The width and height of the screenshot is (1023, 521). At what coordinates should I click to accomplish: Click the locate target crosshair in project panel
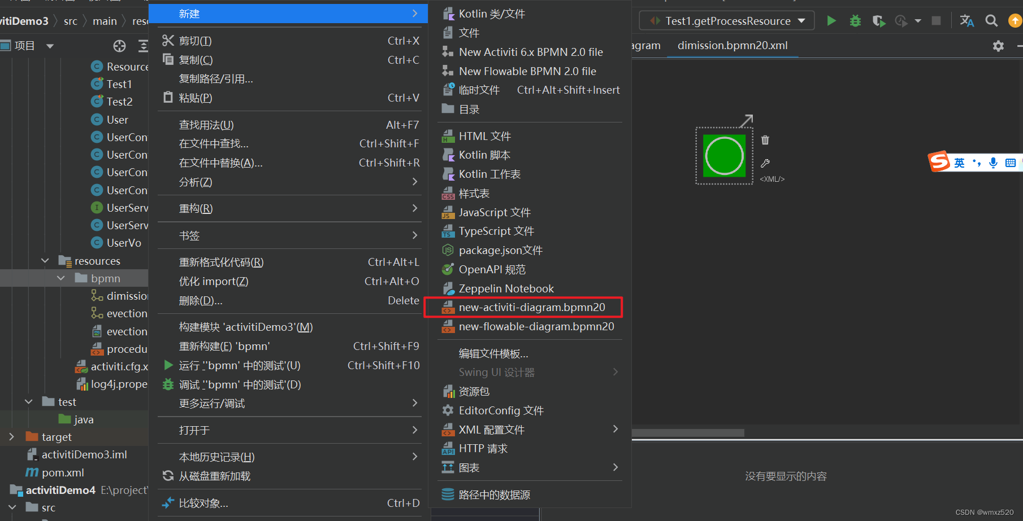(119, 46)
